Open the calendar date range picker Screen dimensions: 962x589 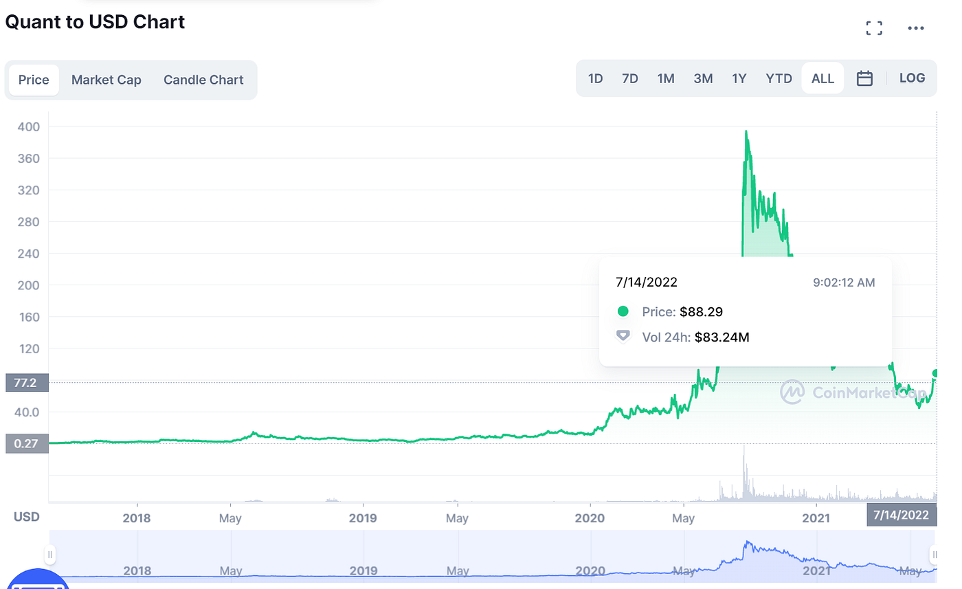click(x=864, y=78)
